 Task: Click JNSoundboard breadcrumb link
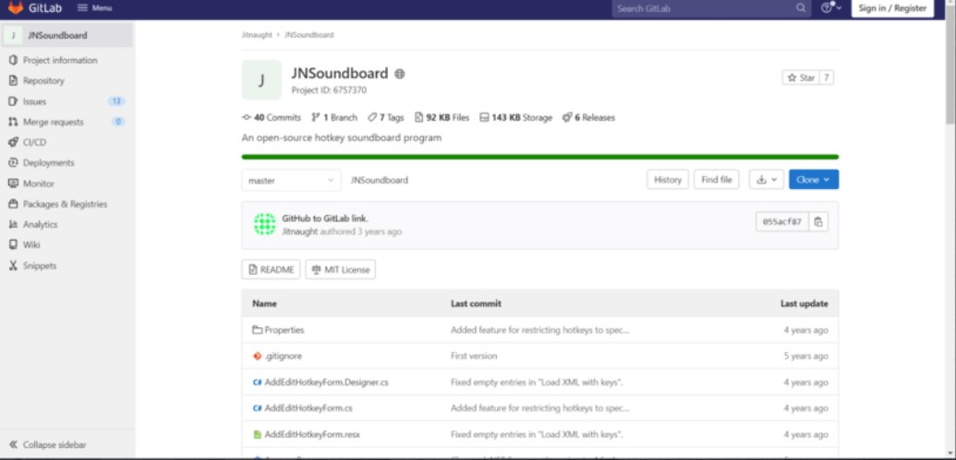(309, 35)
